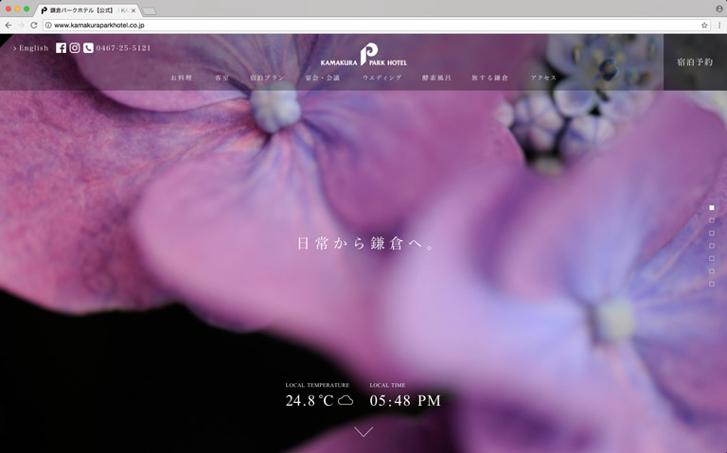Select the fourth slide indicator dot
The image size is (727, 453).
(712, 246)
